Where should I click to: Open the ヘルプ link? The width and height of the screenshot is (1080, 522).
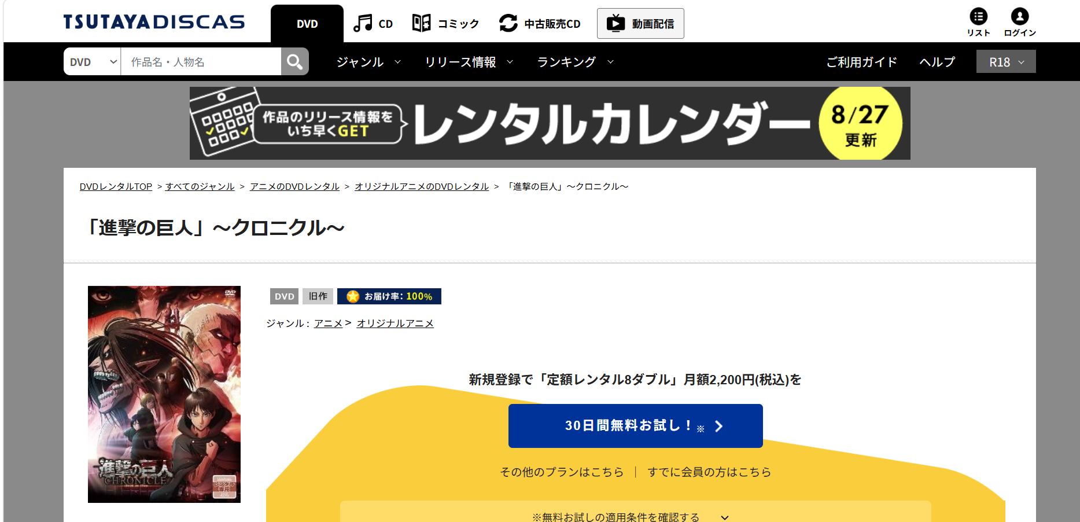(937, 62)
